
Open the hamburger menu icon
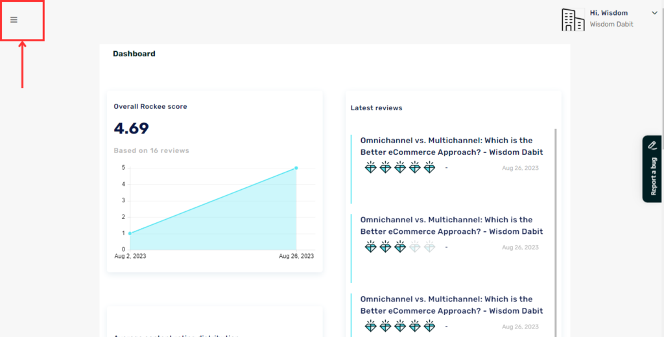(14, 20)
